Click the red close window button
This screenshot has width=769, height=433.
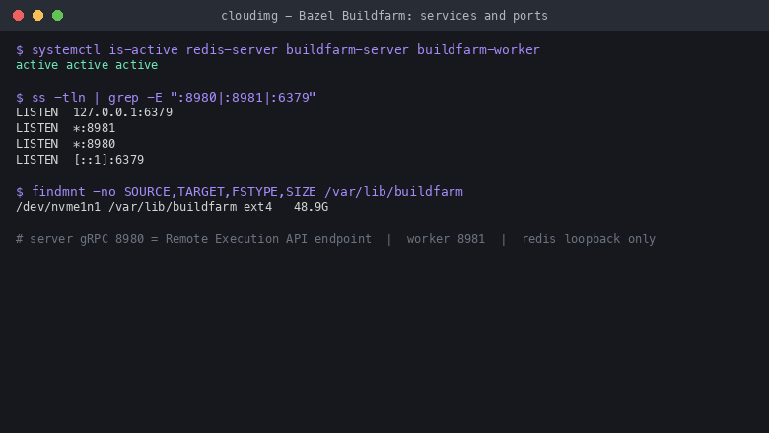coord(18,15)
